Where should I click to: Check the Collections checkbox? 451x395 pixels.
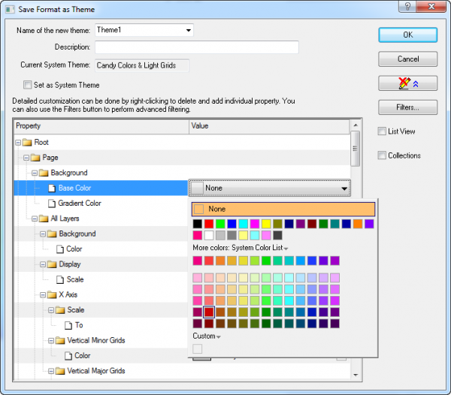(x=383, y=155)
